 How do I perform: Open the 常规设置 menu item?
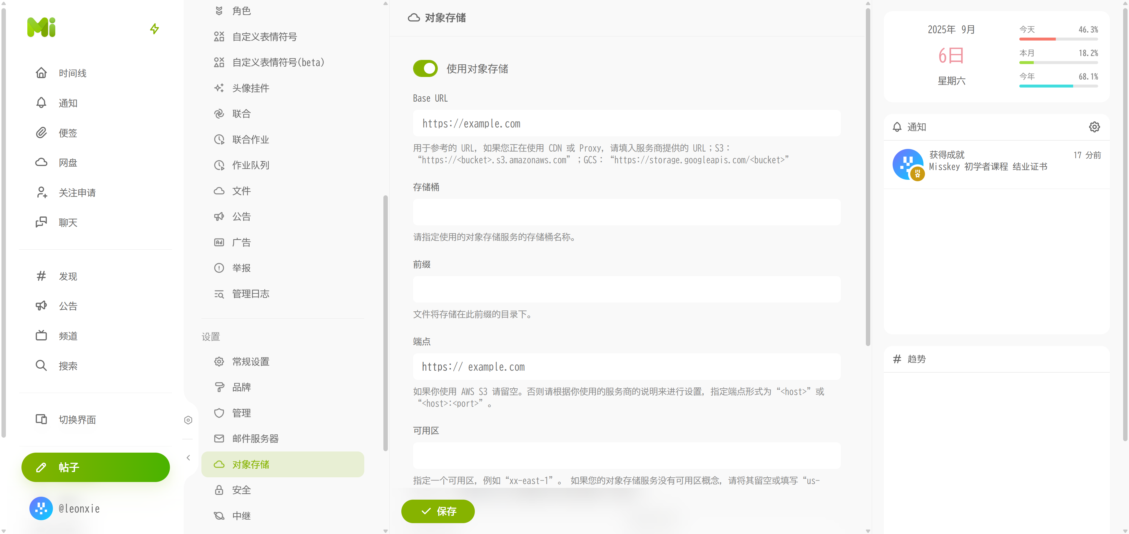coord(250,362)
